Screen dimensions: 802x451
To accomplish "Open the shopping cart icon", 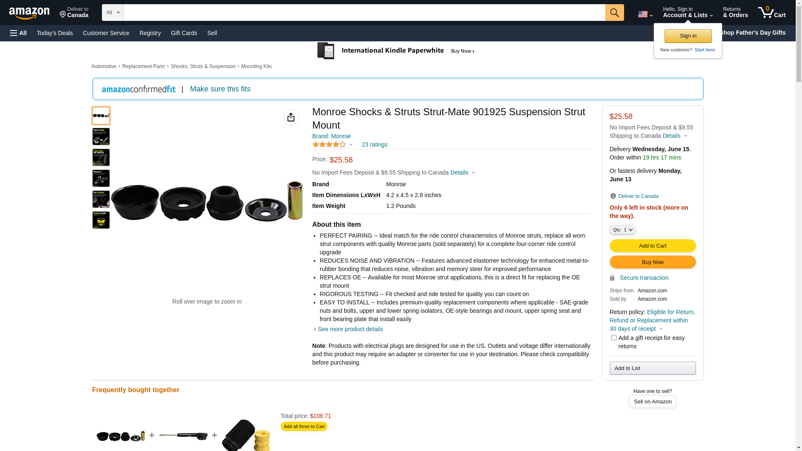I will pyautogui.click(x=771, y=13).
